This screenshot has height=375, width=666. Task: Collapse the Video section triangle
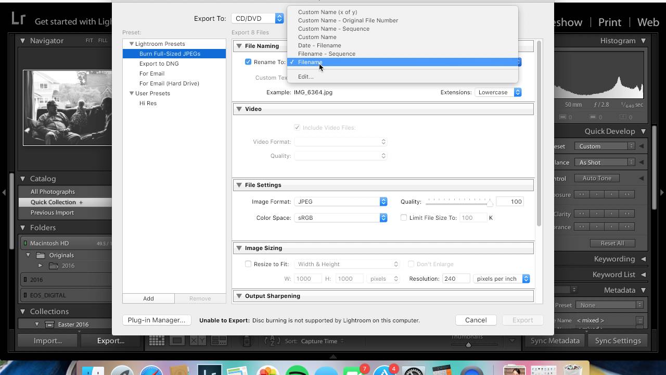tap(239, 109)
